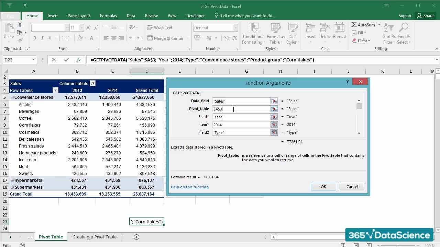Click Merge & Center
The height and width of the screenshot is (247, 440).
(166, 38)
